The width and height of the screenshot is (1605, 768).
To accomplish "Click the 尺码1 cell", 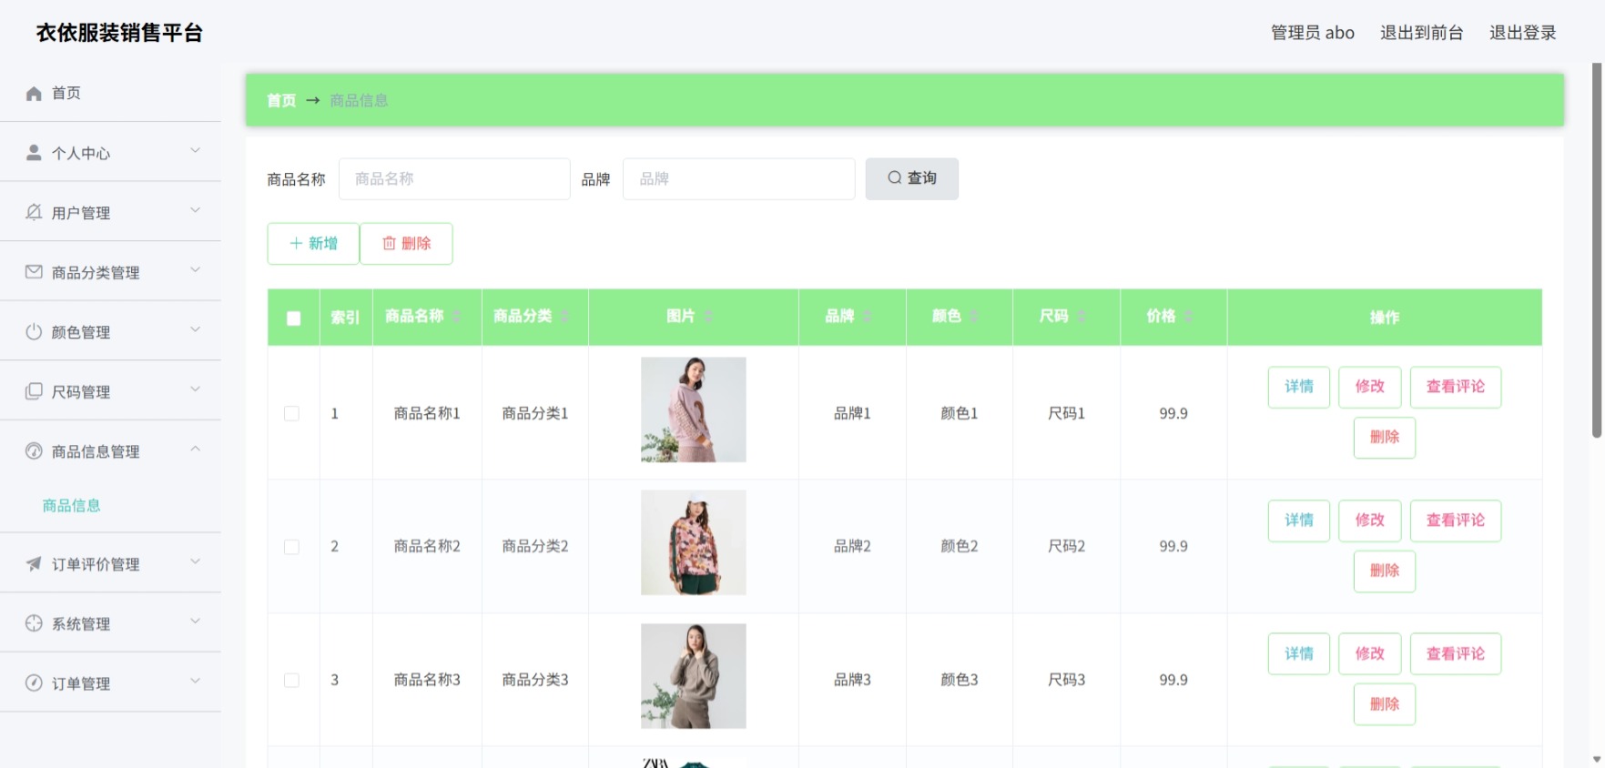I will point(1066,413).
